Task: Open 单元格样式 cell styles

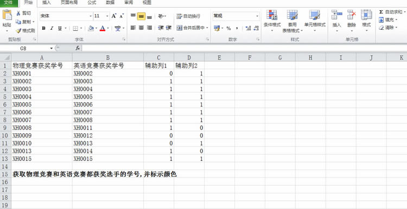Action: [315, 21]
